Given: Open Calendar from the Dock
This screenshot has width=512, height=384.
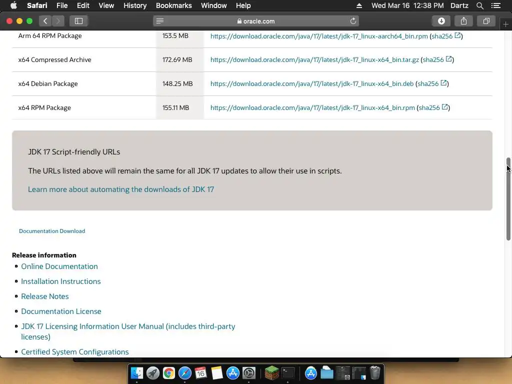Looking at the screenshot, I should pos(201,373).
